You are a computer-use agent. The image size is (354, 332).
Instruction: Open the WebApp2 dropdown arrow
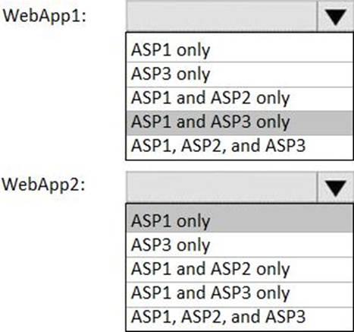[335, 187]
